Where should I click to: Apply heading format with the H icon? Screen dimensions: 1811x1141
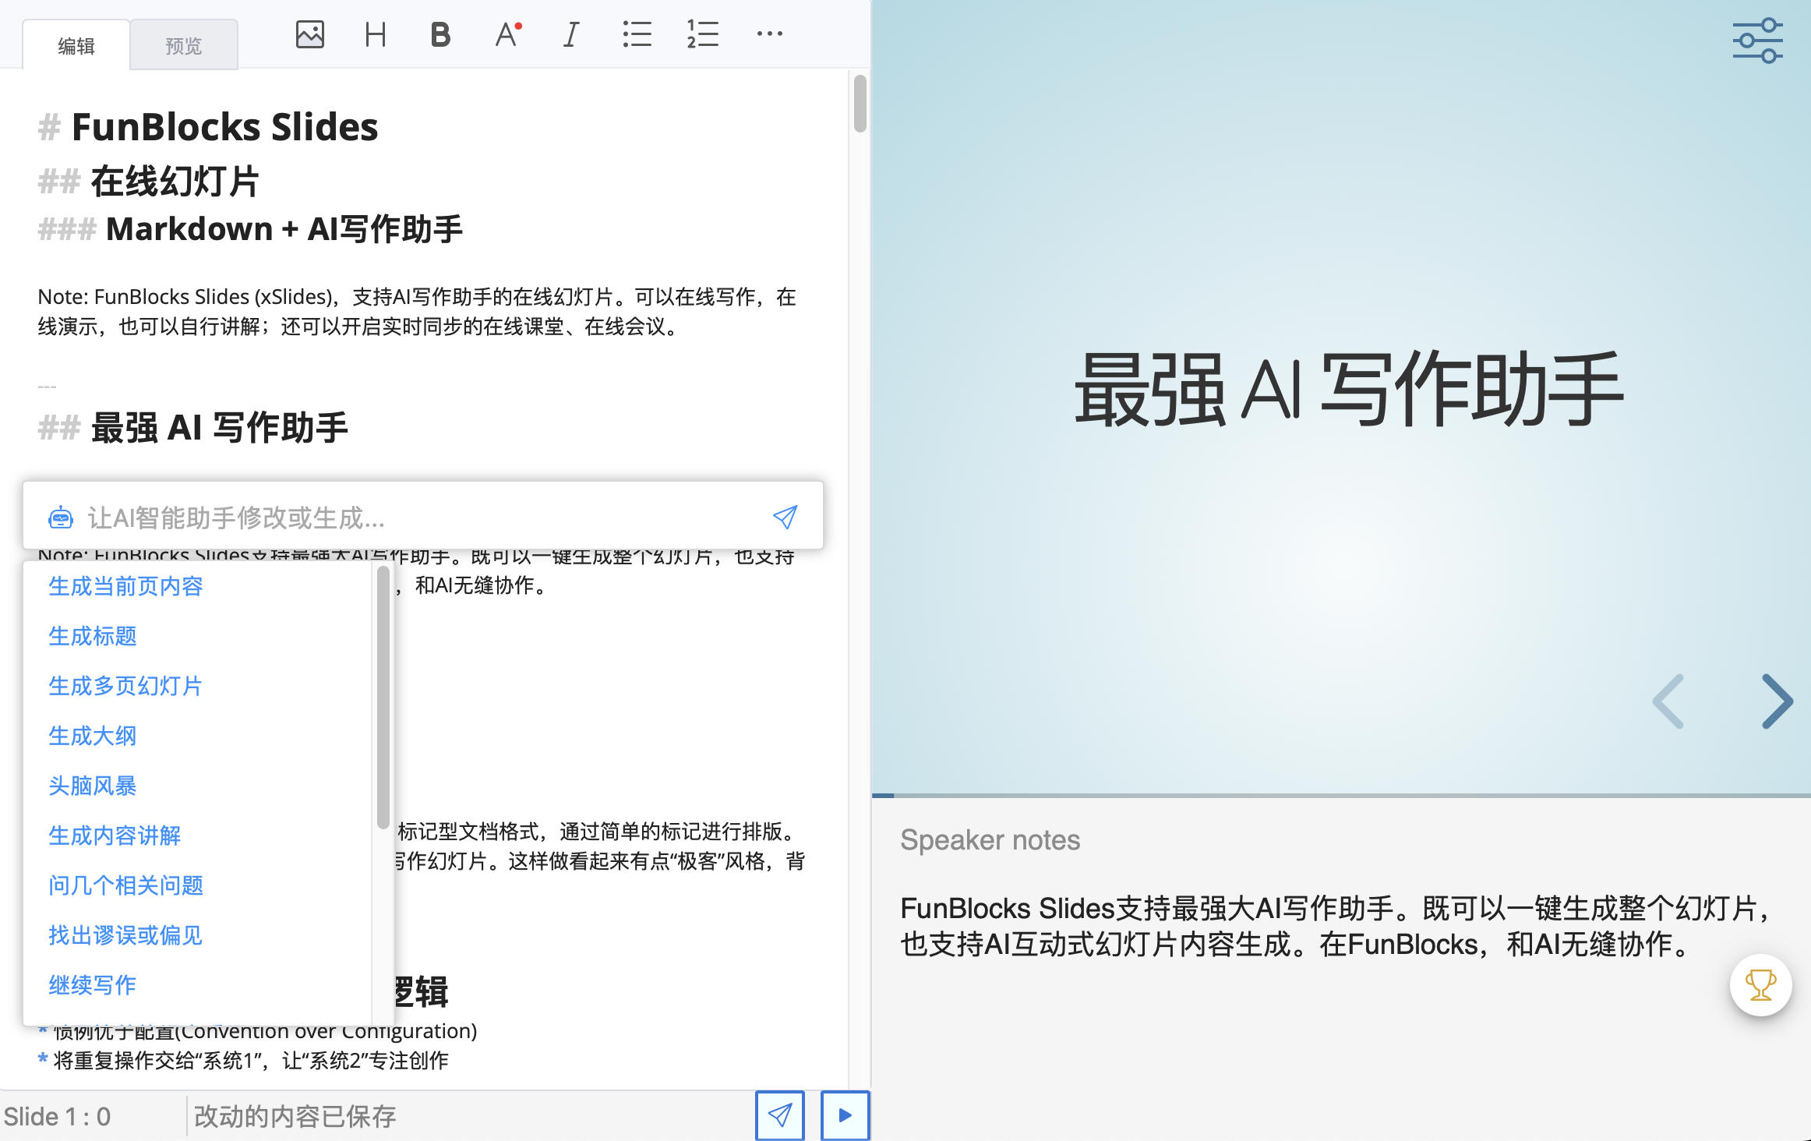click(375, 34)
